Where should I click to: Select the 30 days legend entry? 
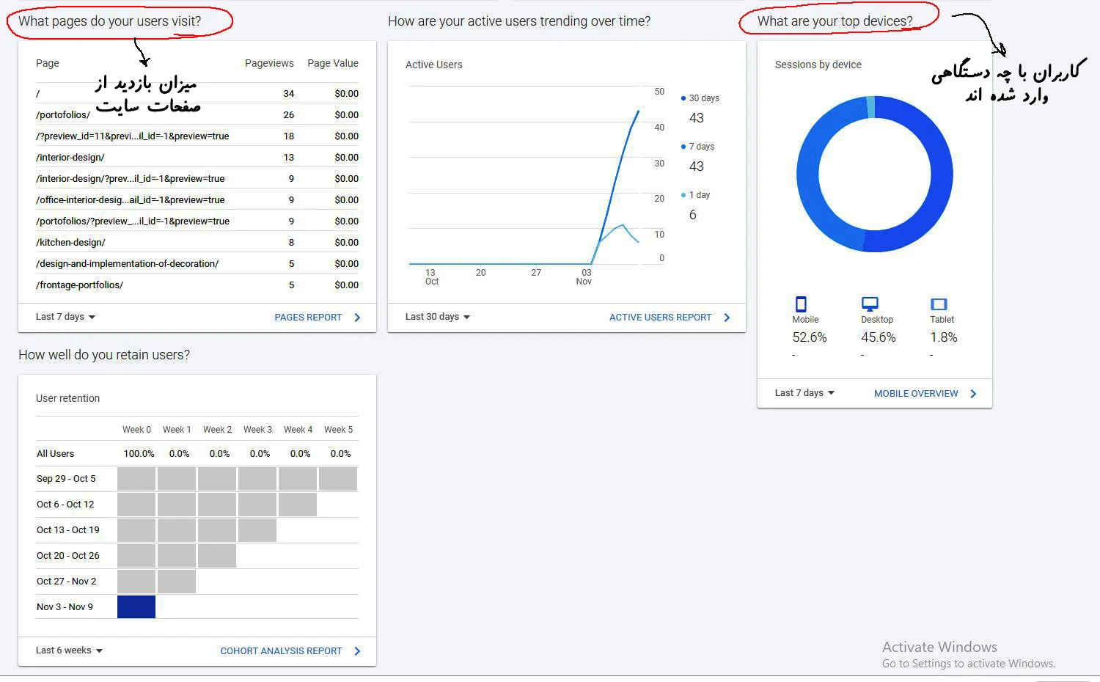pyautogui.click(x=703, y=98)
